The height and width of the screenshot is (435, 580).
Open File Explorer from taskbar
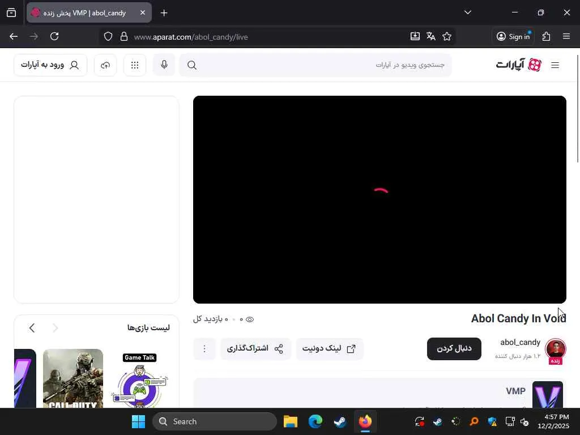(291, 421)
